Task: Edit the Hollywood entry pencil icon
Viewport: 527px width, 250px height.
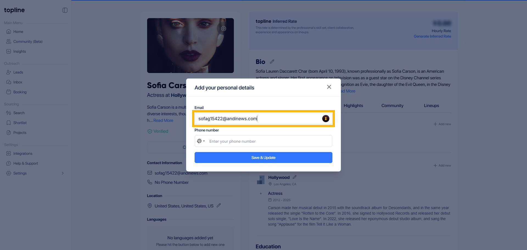Action: click(x=295, y=177)
